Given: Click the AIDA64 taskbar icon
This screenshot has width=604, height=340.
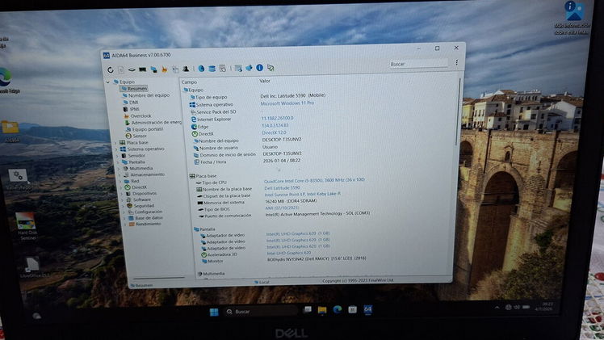Looking at the screenshot, I should pos(368,309).
